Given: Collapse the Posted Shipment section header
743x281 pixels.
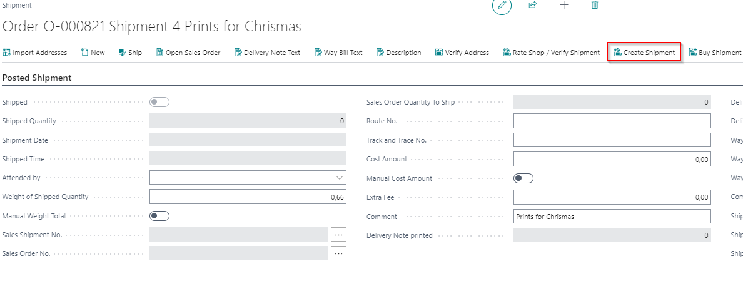Looking at the screenshot, I should 37,78.
